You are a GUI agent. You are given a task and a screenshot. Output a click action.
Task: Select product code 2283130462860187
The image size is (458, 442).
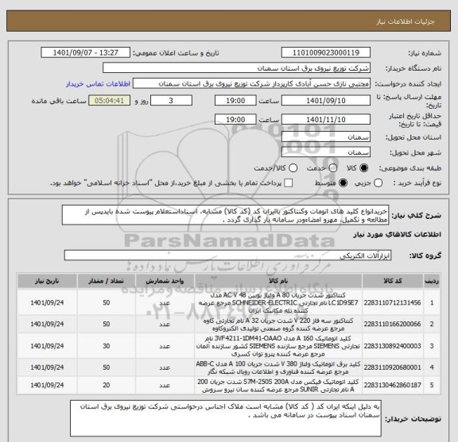[x=392, y=385]
